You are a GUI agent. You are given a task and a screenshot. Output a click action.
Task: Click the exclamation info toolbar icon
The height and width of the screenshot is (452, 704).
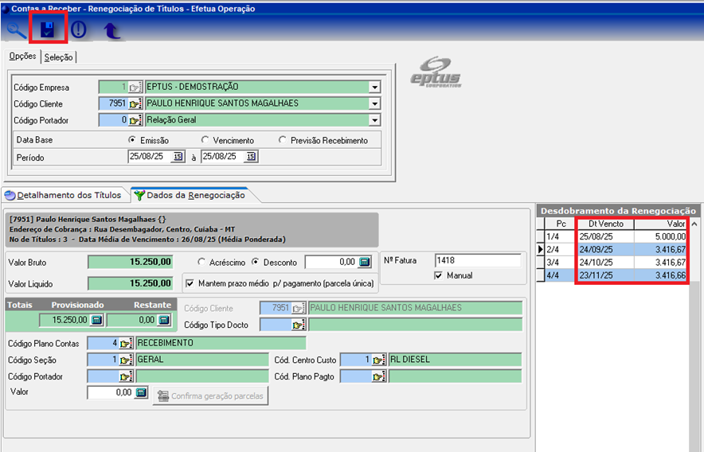[x=78, y=30]
